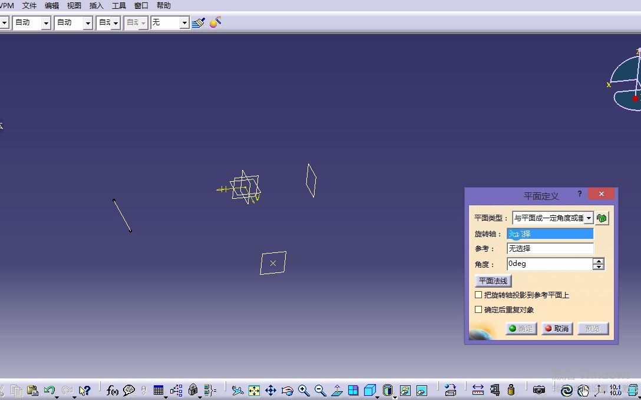Viewport: 641px width, 400px height.
Task: Open the second 自动 dropdown in top toolbar
Action: 87,23
